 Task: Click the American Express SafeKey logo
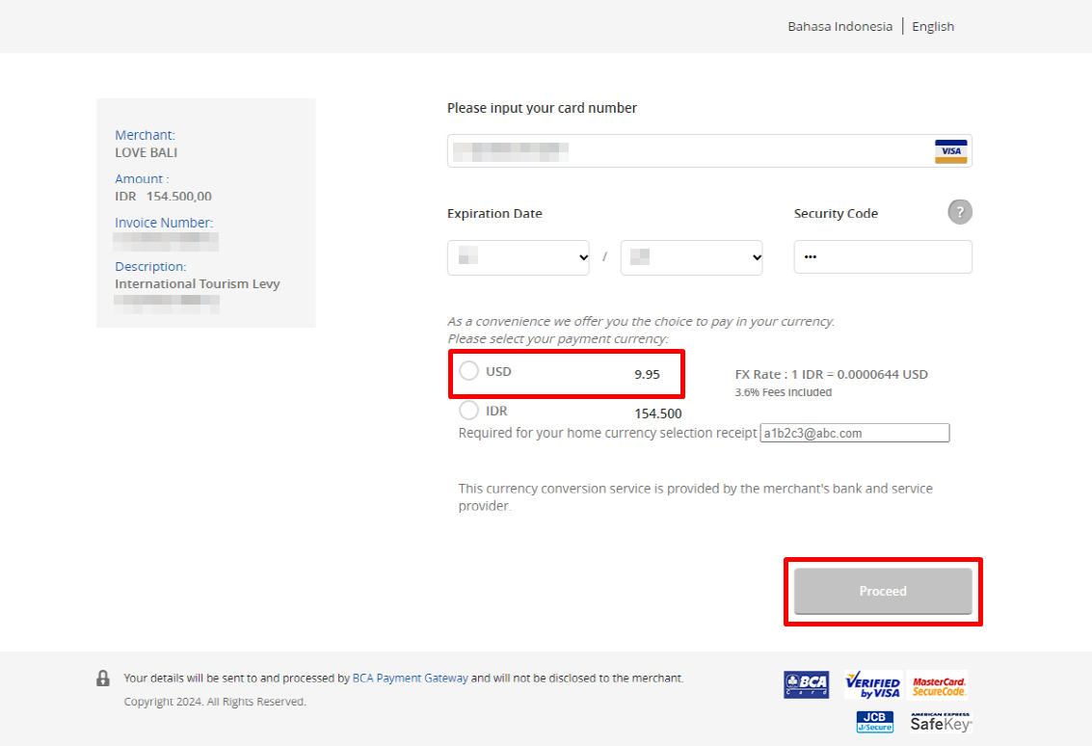(941, 722)
